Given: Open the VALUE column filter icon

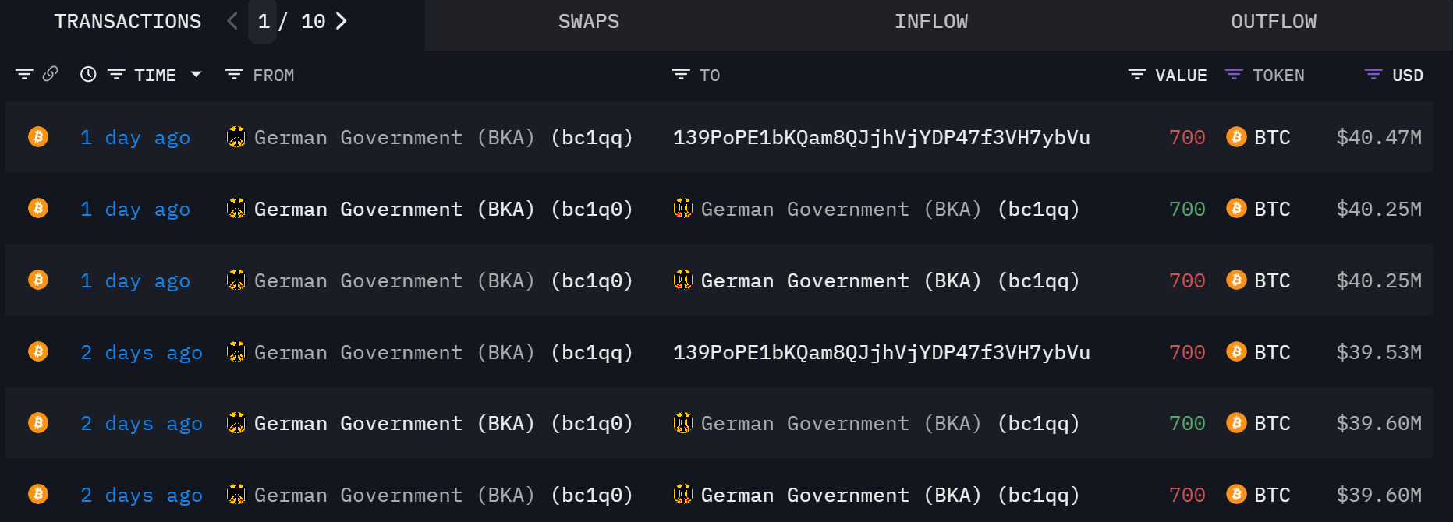Looking at the screenshot, I should [1137, 74].
